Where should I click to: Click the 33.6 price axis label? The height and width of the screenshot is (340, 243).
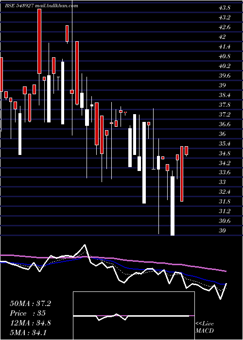coord(225,172)
